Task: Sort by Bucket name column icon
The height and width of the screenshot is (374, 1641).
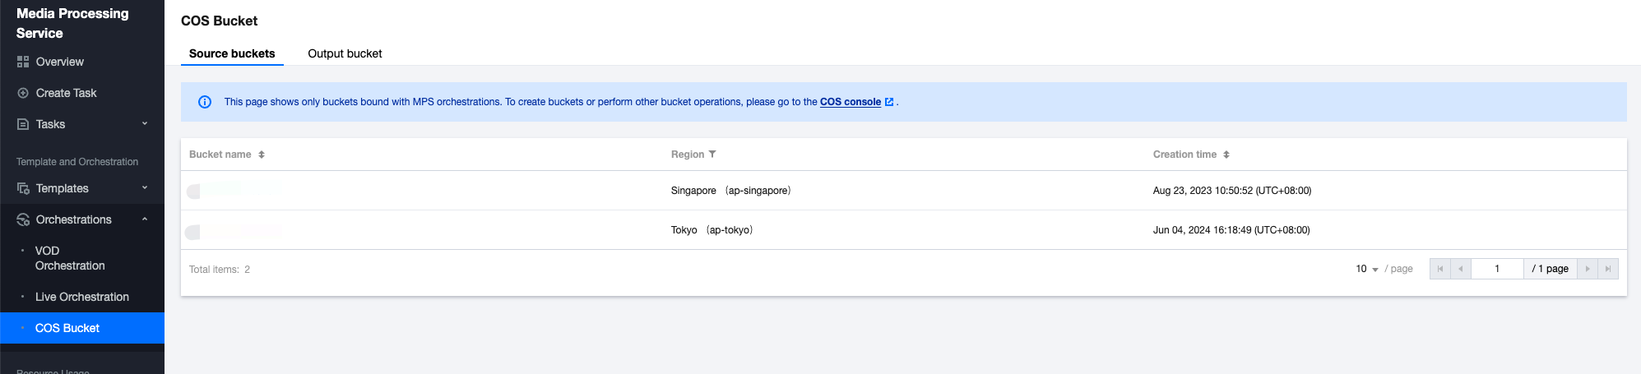Action: click(x=262, y=155)
